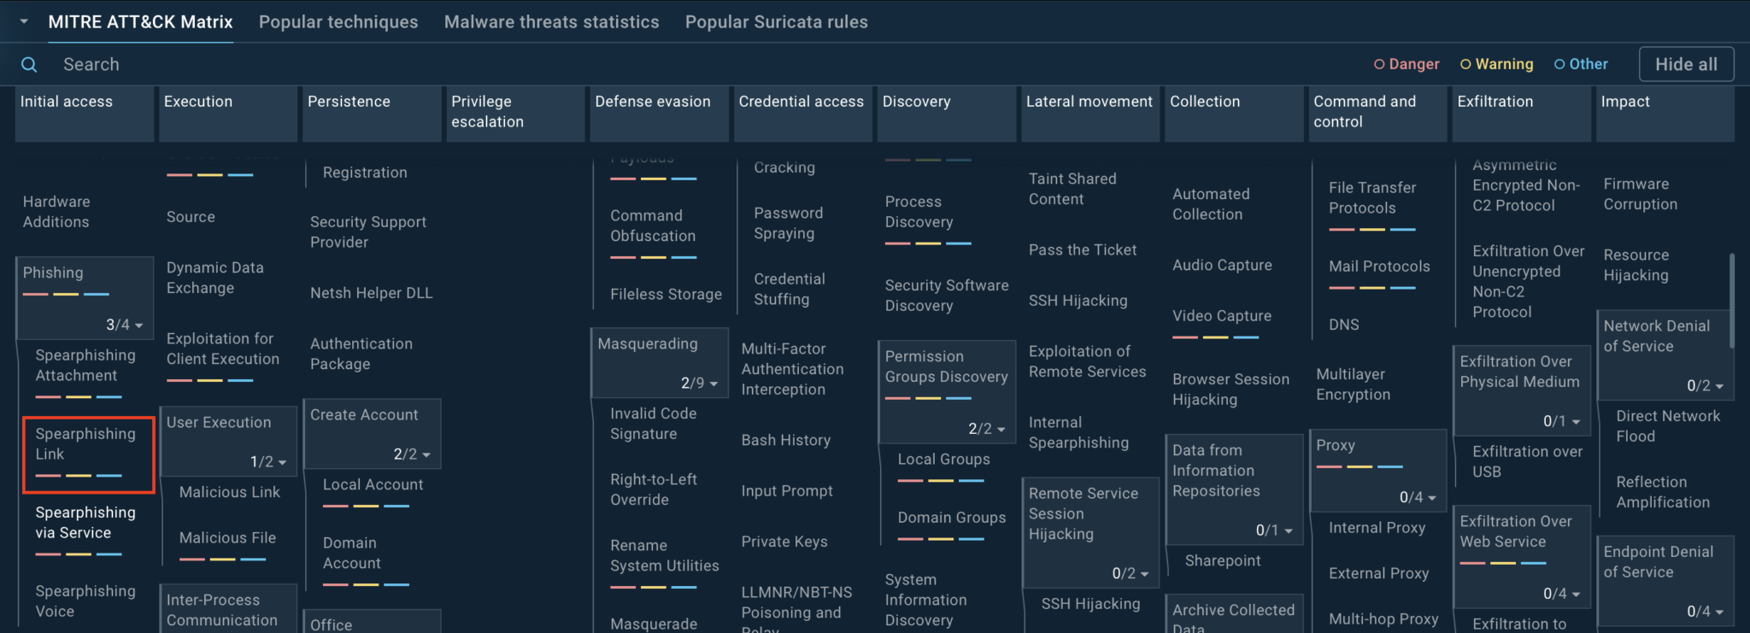Click inside the Search field
Image resolution: width=1750 pixels, height=633 pixels.
click(342, 65)
